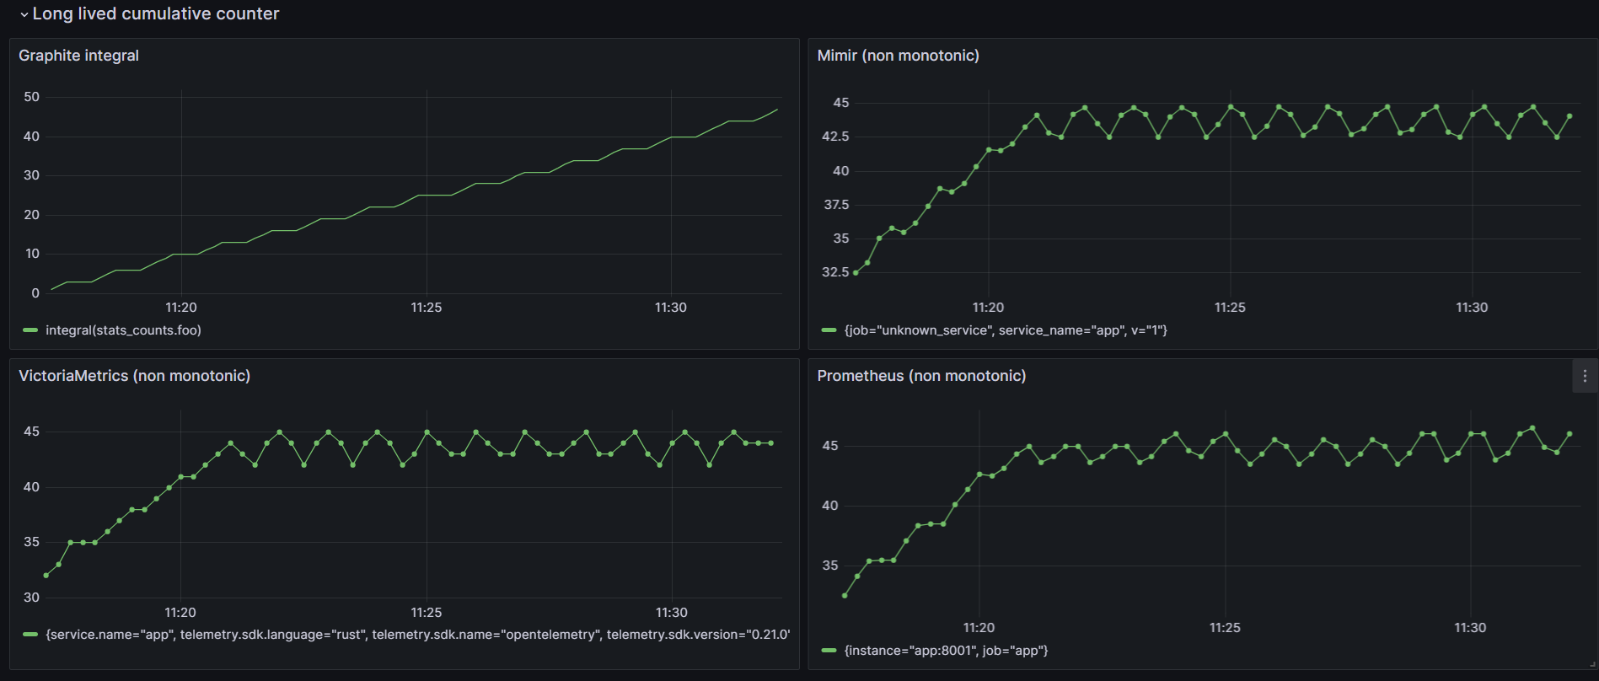Toggle the Mimir job="unknown_service" legend series
This screenshot has width=1599, height=681.
(x=1006, y=330)
